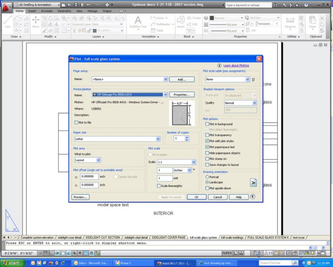Collapse the Plot dialog with round arrow button
Screen dimensions: 333x267
tap(253, 196)
